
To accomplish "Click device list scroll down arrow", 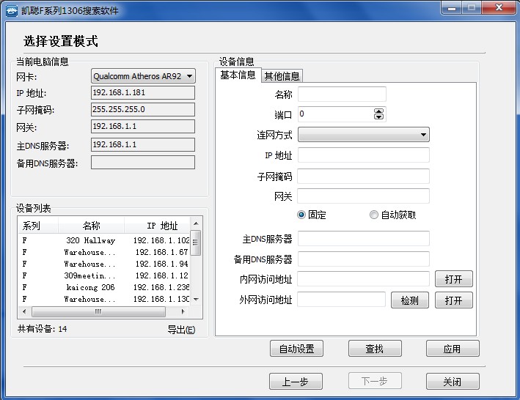I will 196,300.
